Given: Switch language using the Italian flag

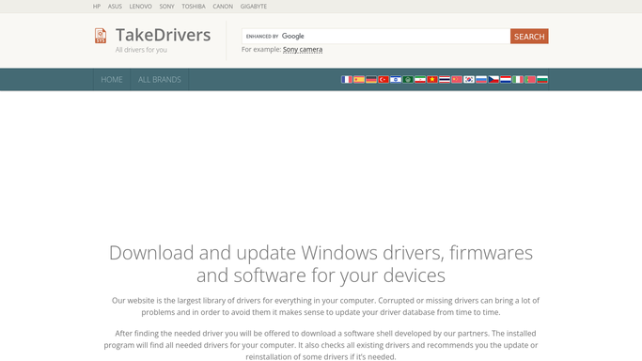Looking at the screenshot, I should click(518, 79).
